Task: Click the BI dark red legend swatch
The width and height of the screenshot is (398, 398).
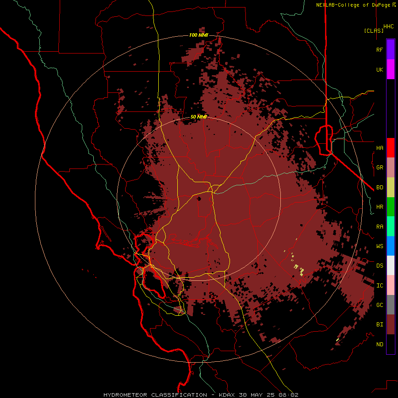Action: click(390, 325)
